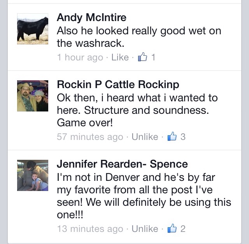Open Jennifer Rearden- Spence's profile picture
The width and height of the screenshot is (249, 244).
[x=33, y=175]
